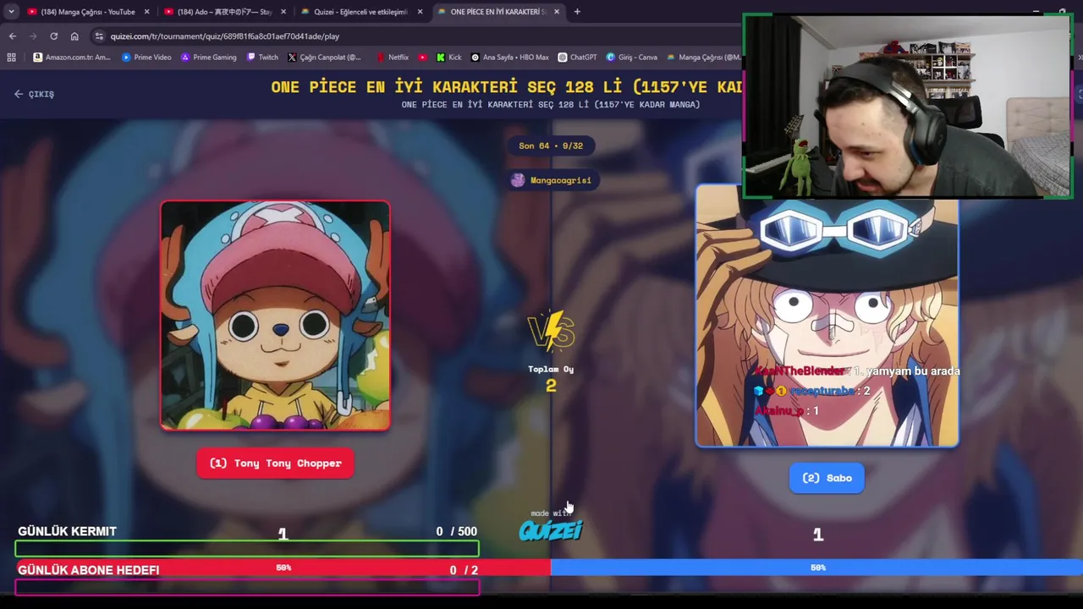The width and height of the screenshot is (1083, 609).
Task: Reload the current page
Action: coord(53,36)
